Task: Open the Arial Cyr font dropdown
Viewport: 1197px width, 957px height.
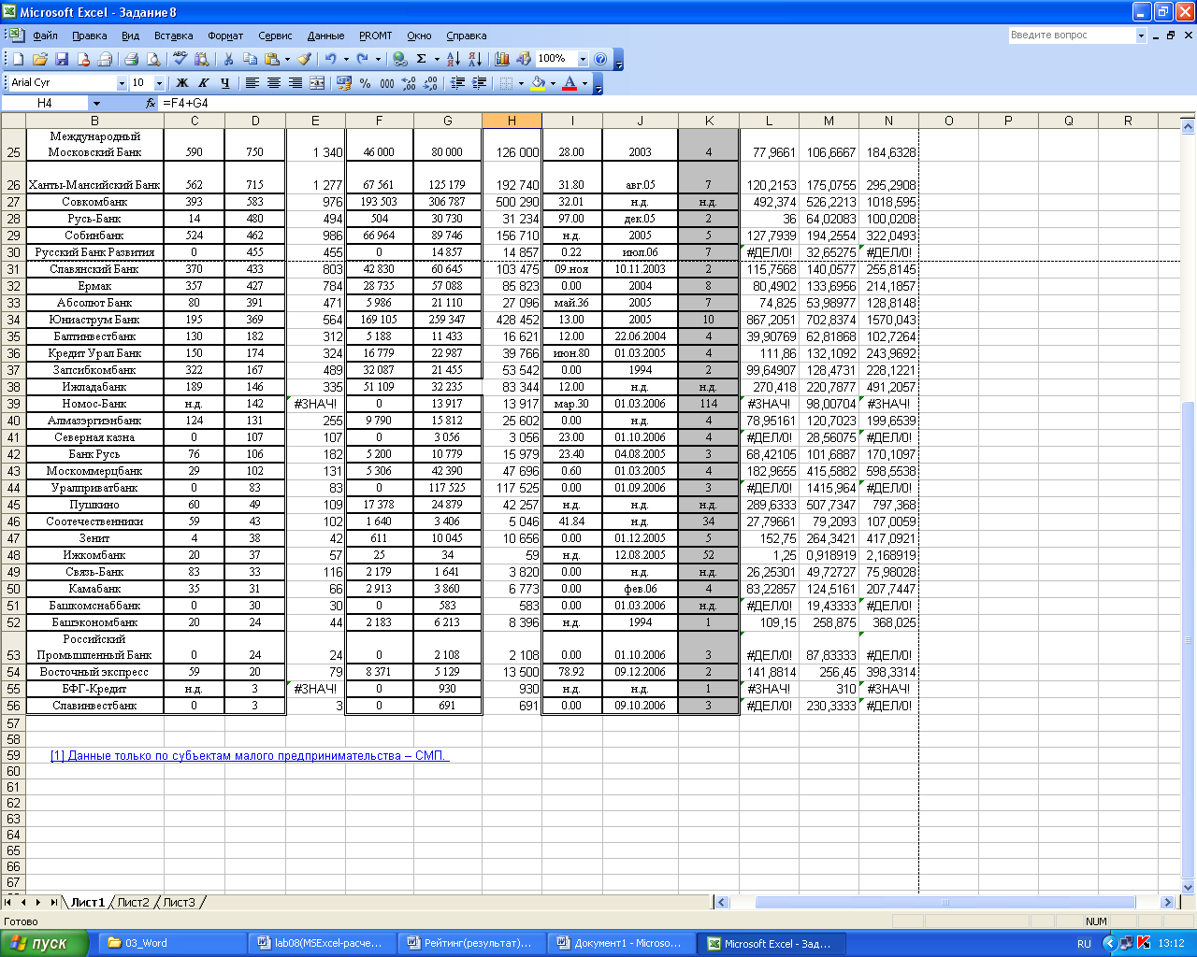Action: click(122, 83)
